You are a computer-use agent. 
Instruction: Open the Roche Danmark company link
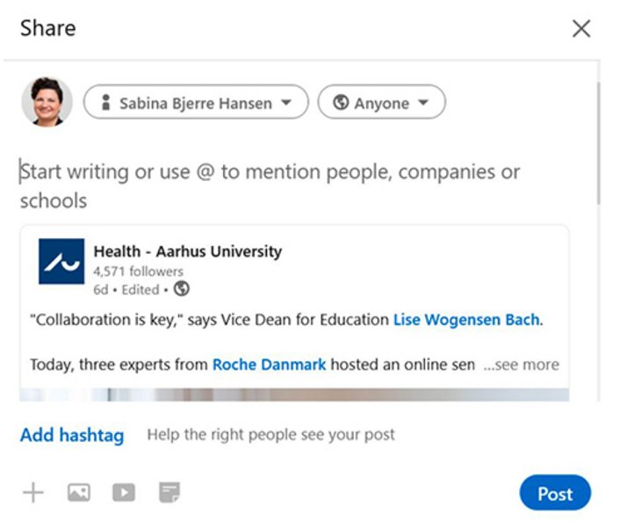click(269, 365)
